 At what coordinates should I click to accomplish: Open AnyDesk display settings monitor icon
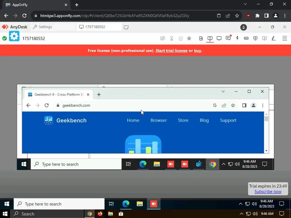coord(219,38)
